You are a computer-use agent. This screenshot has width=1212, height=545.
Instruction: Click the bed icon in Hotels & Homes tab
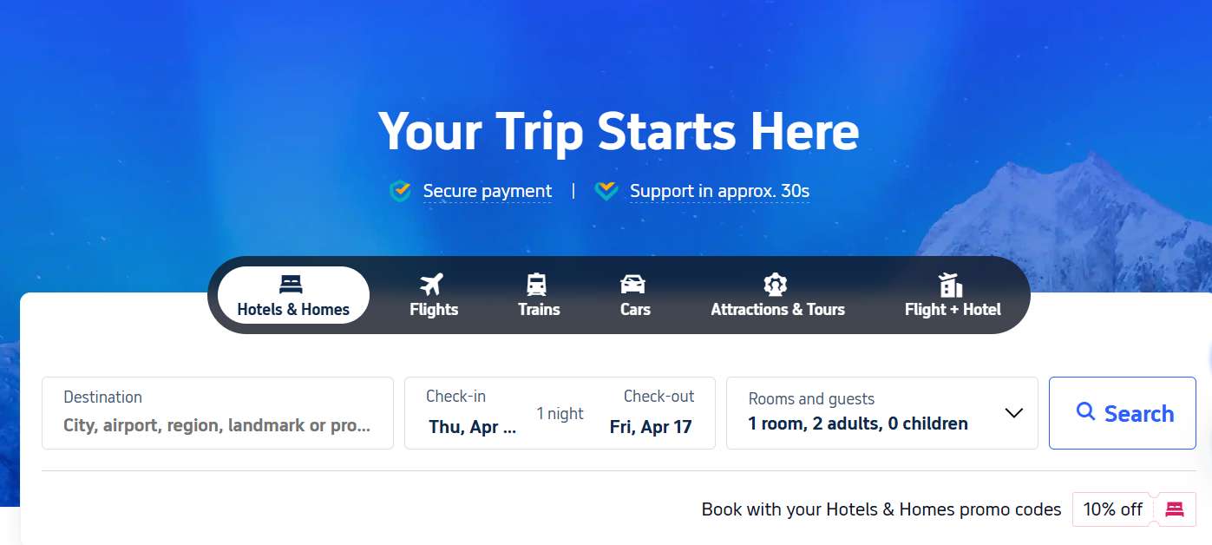pos(291,284)
